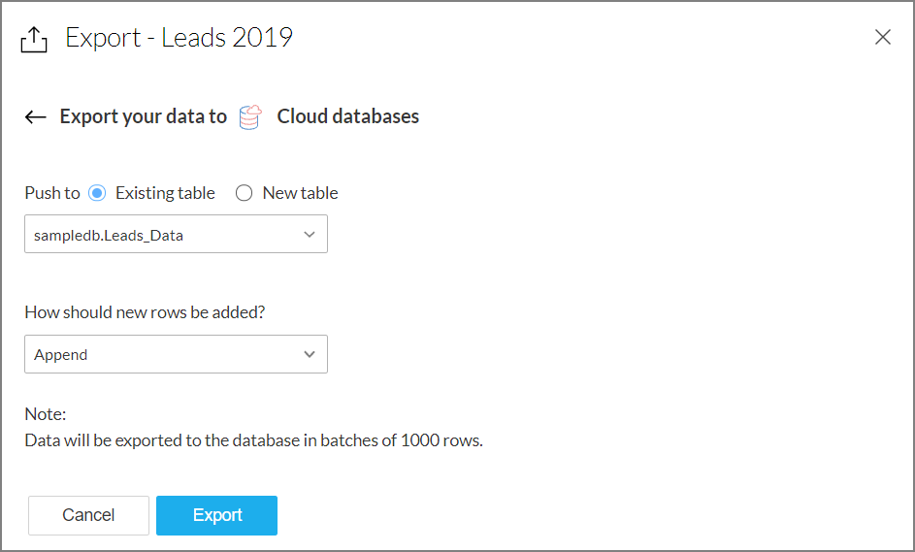The height and width of the screenshot is (552, 915).
Task: Expand the table selector chevron arrow
Action: point(310,235)
